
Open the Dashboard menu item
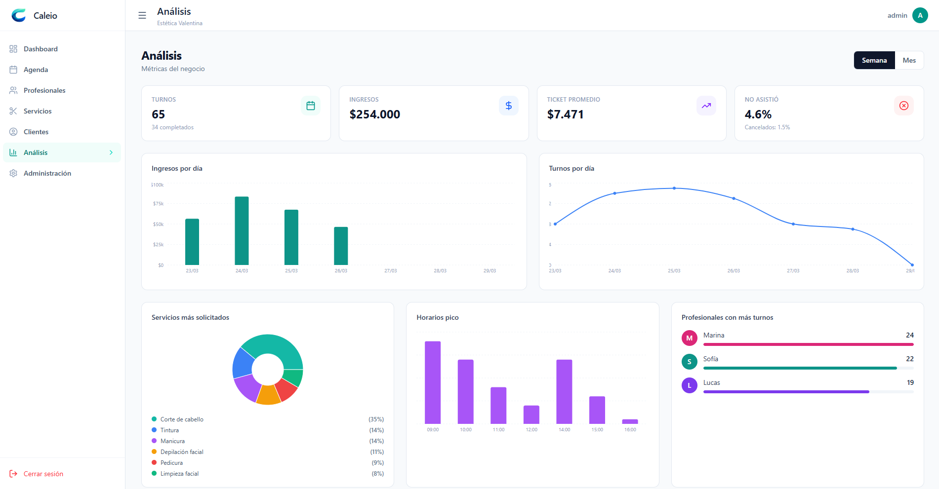(41, 49)
